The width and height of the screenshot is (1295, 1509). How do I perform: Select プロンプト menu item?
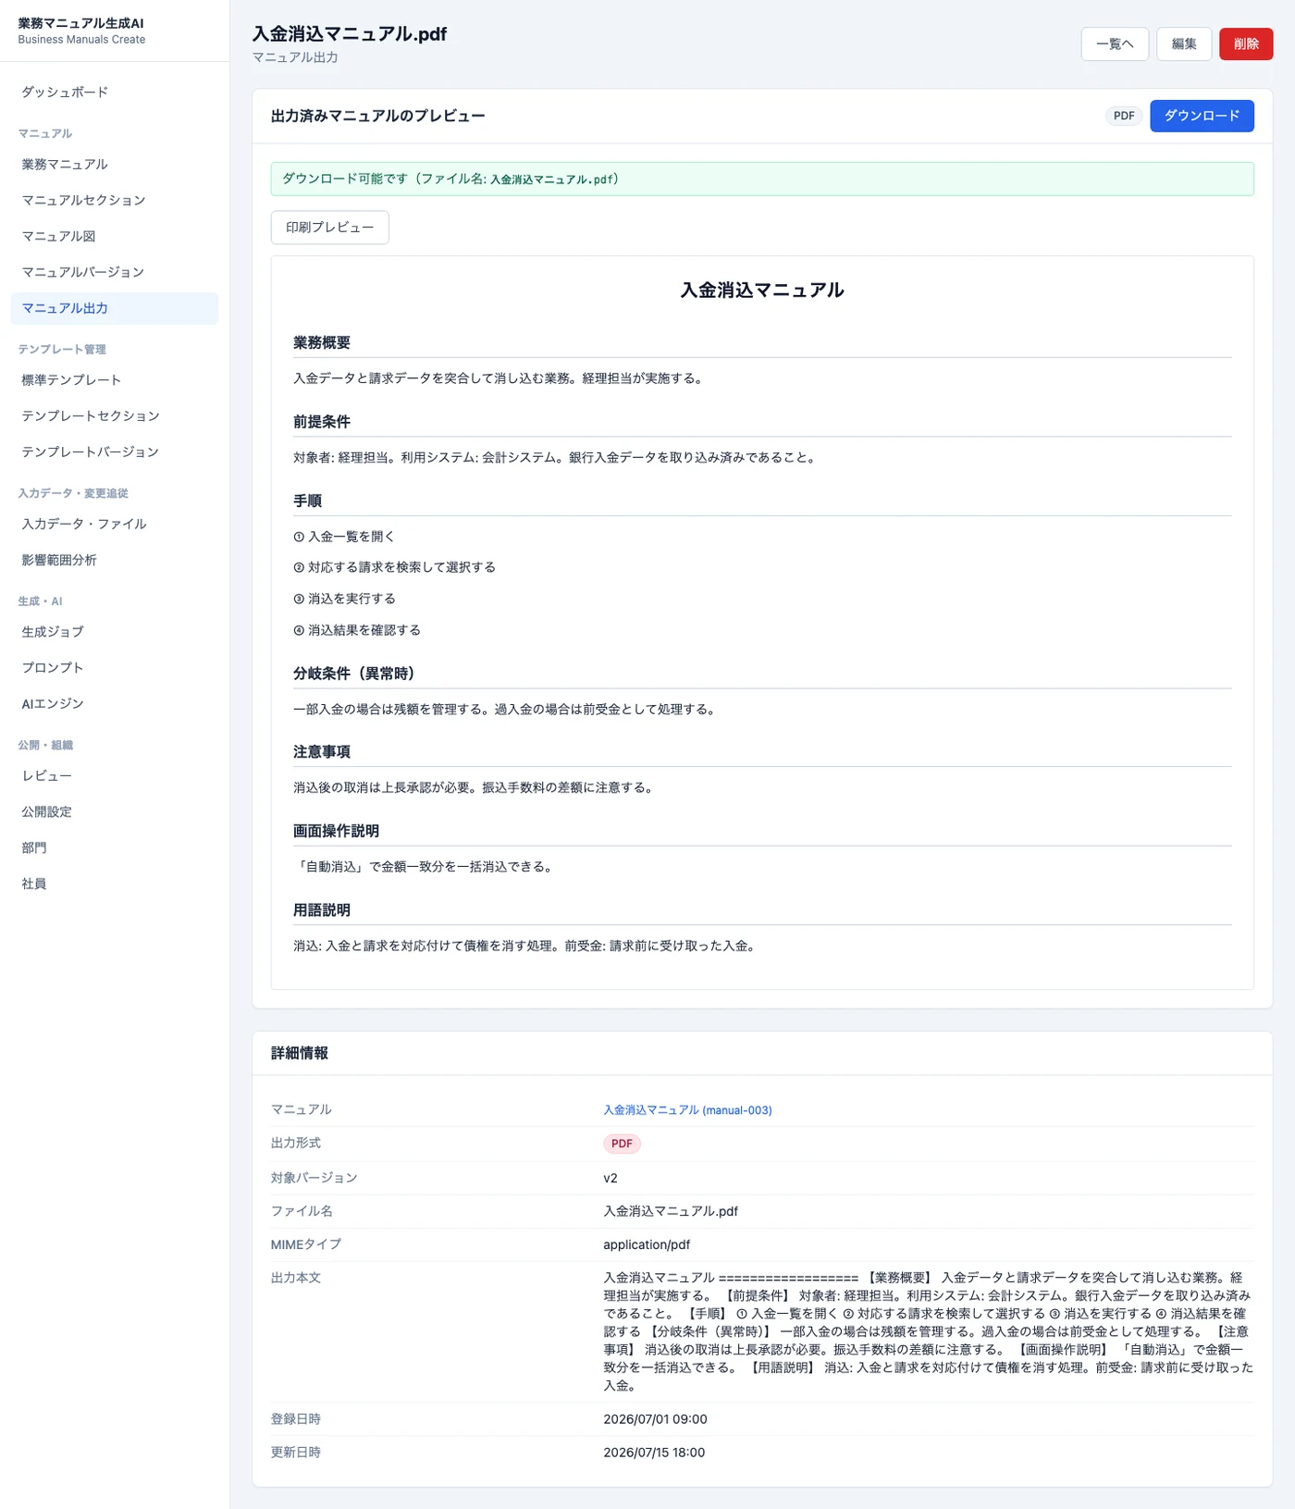click(x=115, y=667)
